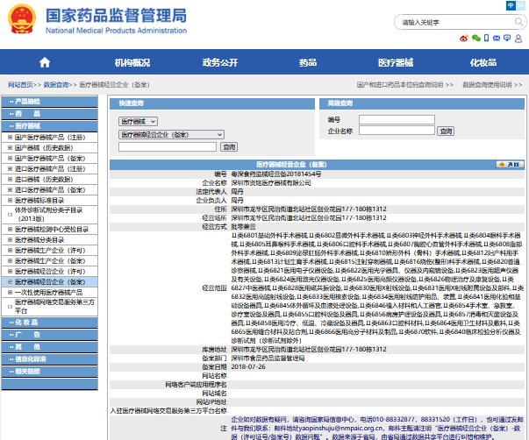This screenshot has height=440, width=529.
Task: Open the 医疗器械经营企业（备案） dropdown
Action: pos(171,134)
